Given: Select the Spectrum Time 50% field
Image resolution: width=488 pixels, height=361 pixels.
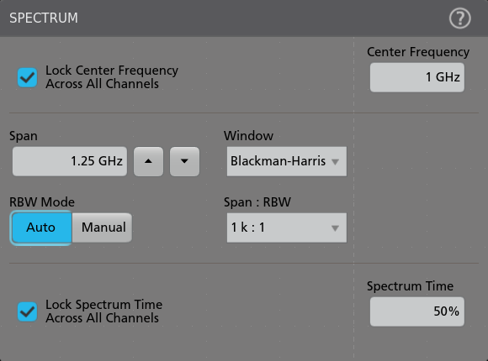Looking at the screenshot, I should pyautogui.click(x=417, y=311).
